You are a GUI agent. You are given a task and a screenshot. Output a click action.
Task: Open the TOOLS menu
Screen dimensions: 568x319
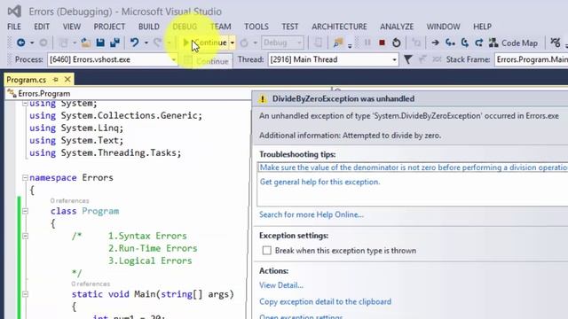tap(256, 27)
